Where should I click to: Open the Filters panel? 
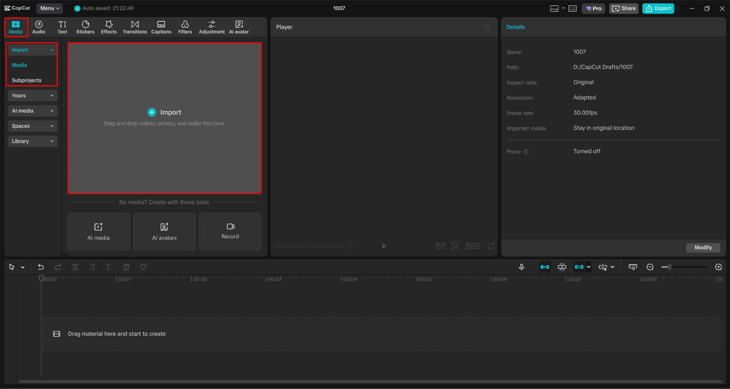pyautogui.click(x=185, y=27)
